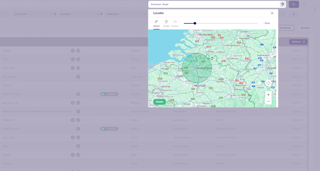Switch to the Provincie tab
Screen dimensions: 320x171
click(x=175, y=23)
